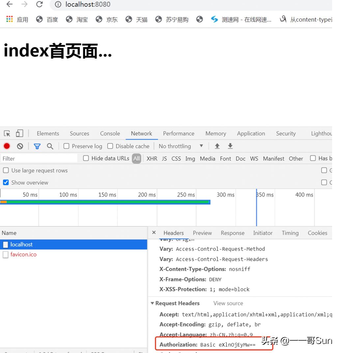This screenshot has height=353, width=340.
Task: Filter requests by Font
Action: point(225,158)
